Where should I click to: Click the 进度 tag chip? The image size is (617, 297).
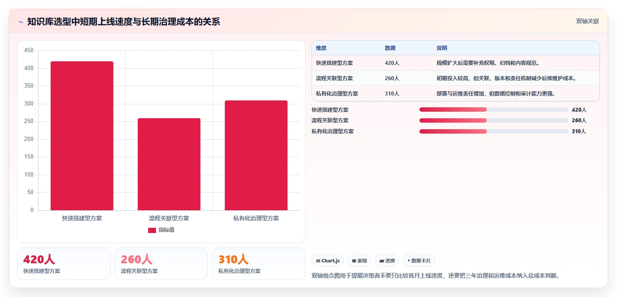point(387,261)
